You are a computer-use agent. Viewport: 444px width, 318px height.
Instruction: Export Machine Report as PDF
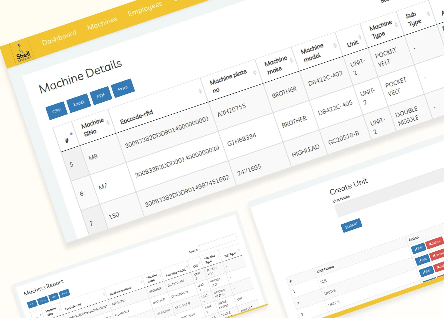(x=54, y=297)
